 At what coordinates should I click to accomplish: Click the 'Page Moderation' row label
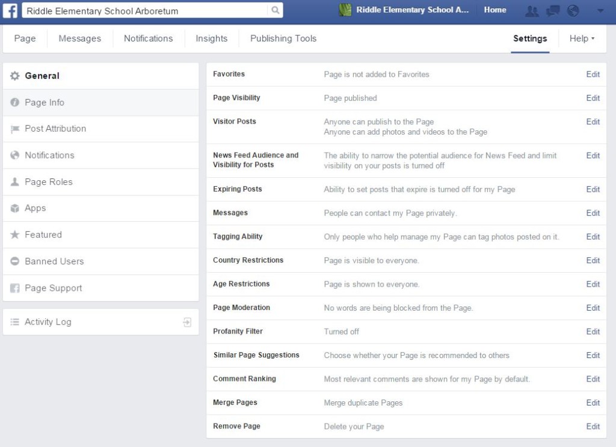[241, 308]
